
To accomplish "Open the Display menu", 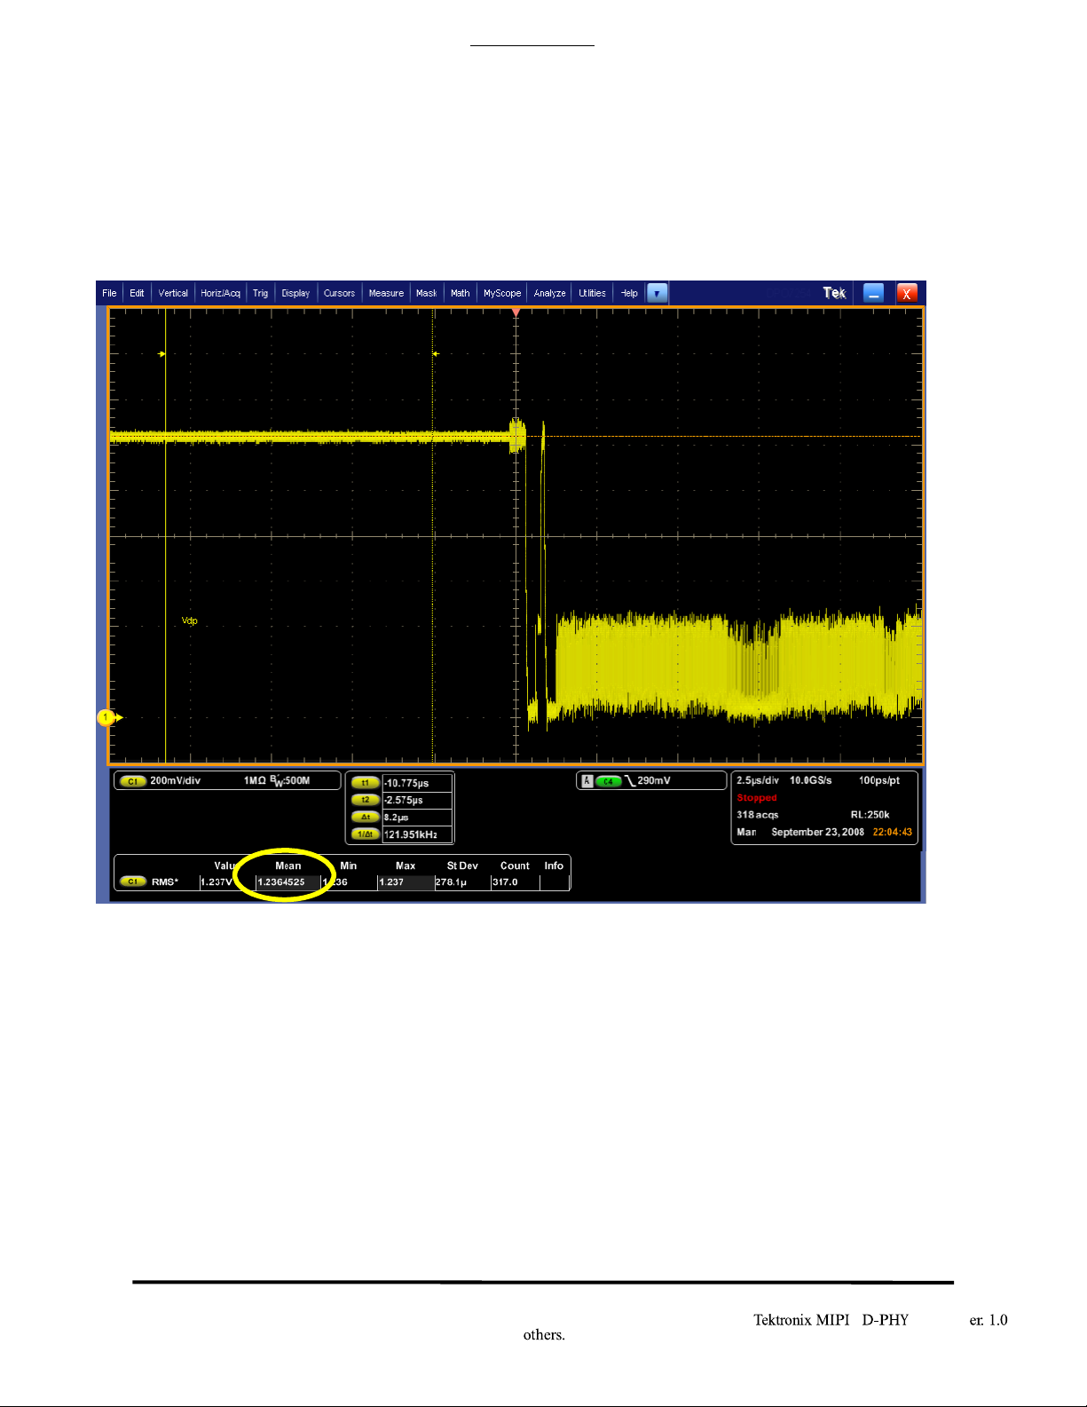I will tap(295, 293).
